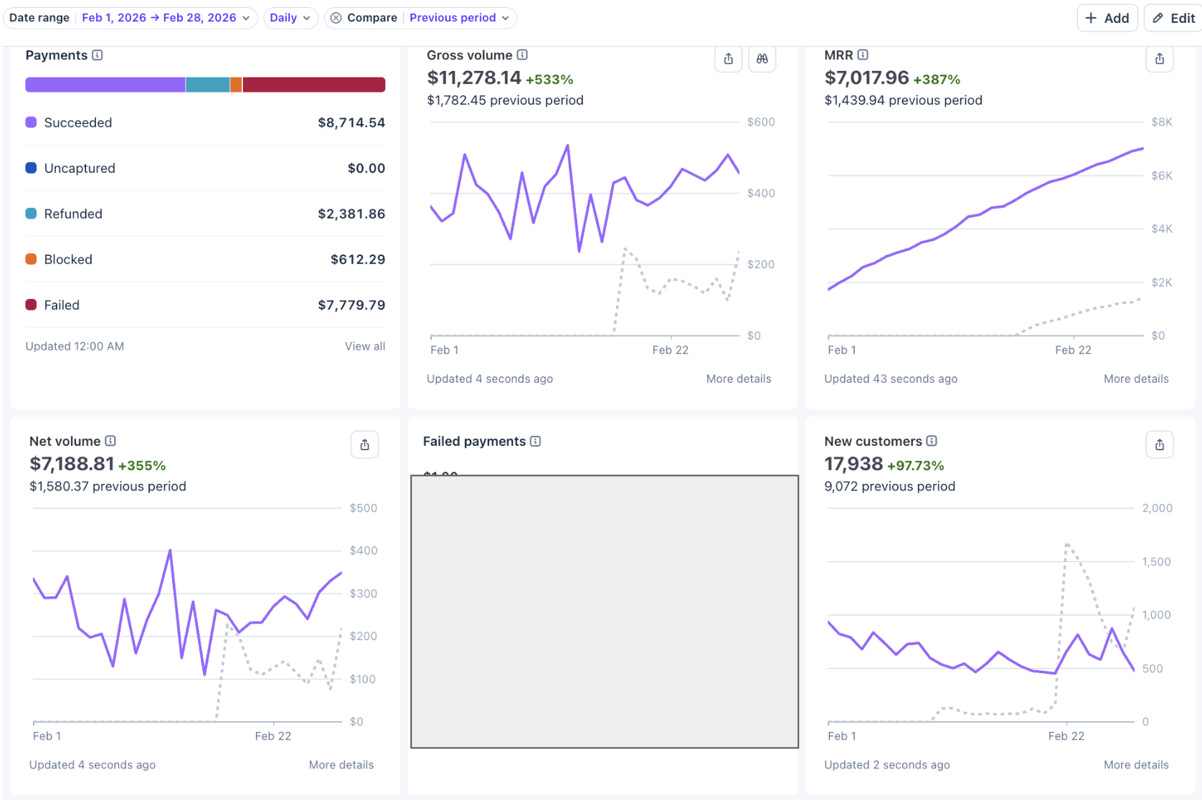
Task: Open the date range Feb 1–Feb 28 dropdown
Action: (x=166, y=18)
